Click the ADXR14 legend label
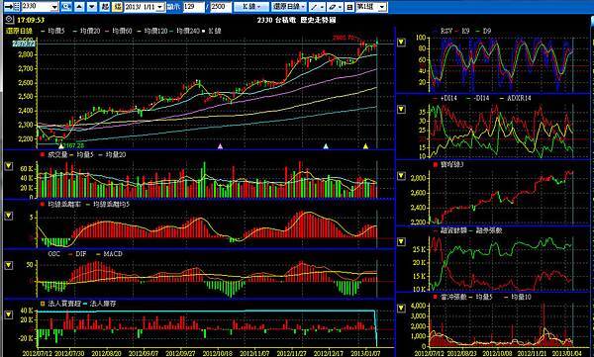 [x=519, y=99]
